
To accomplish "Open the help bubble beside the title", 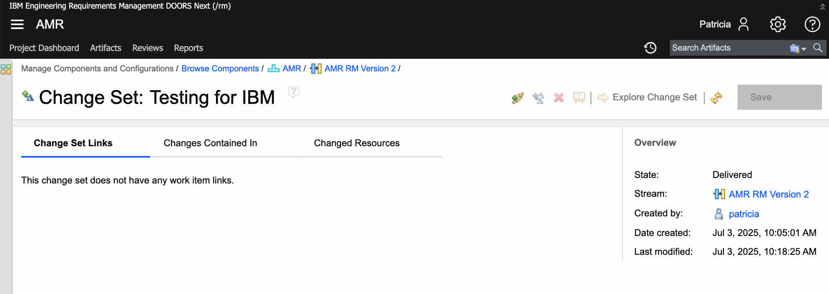I will (x=294, y=92).
